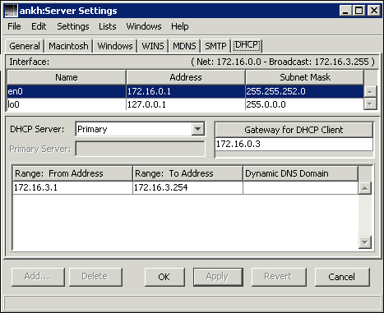Select the en0 interface row
The height and width of the screenshot is (313, 384).
185,91
